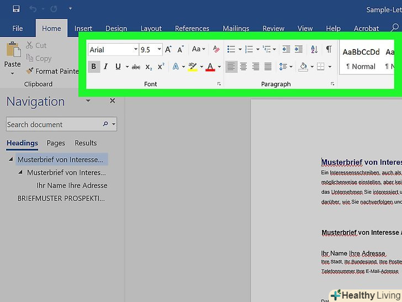This screenshot has width=402, height=302.
Task: Click the Paste clipboard icon
Action: tap(12, 52)
